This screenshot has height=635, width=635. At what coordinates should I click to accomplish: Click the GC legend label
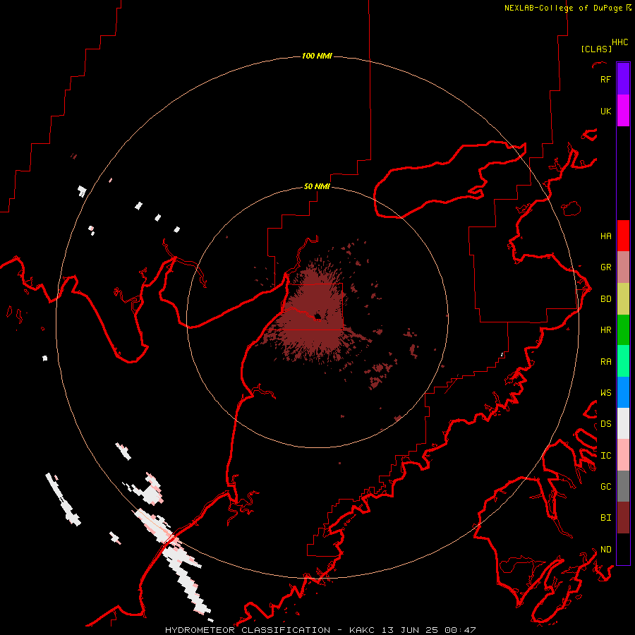(605, 486)
